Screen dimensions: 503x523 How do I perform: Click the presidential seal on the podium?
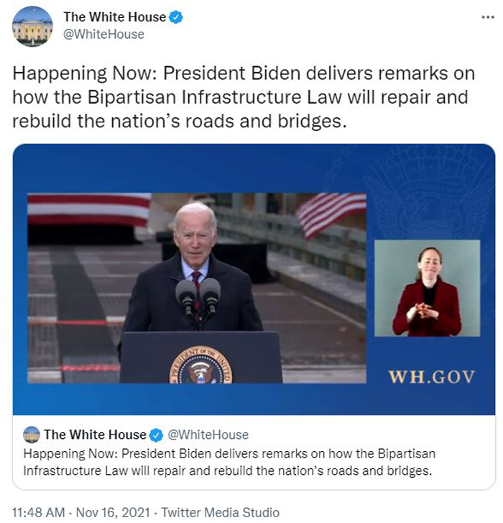pyautogui.click(x=200, y=365)
